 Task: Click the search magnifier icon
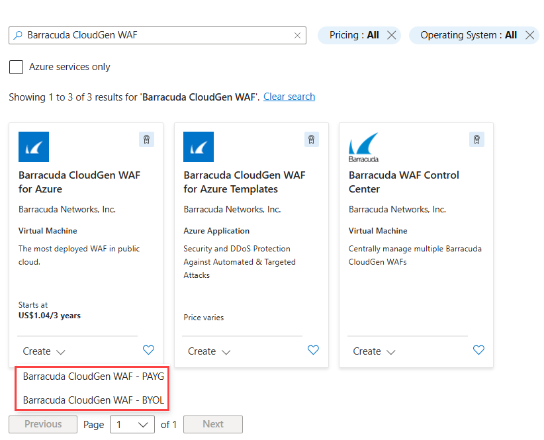tap(18, 35)
